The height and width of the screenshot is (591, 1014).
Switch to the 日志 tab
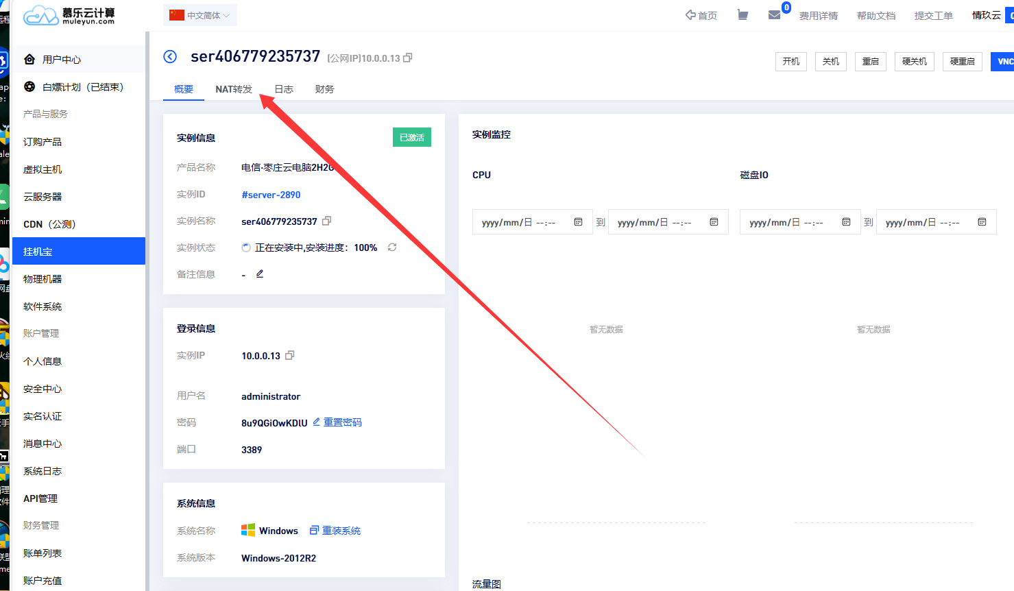point(284,89)
